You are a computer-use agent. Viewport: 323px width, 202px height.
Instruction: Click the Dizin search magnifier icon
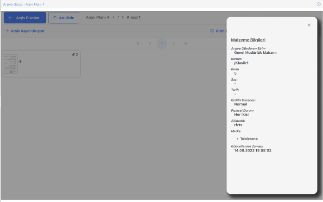(212, 31)
